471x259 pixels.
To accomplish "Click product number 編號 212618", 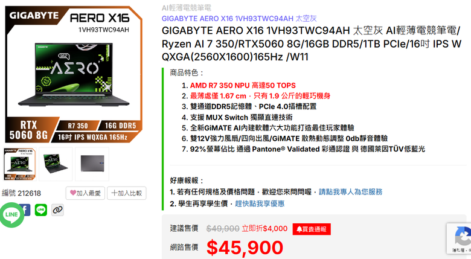I will tap(21, 193).
